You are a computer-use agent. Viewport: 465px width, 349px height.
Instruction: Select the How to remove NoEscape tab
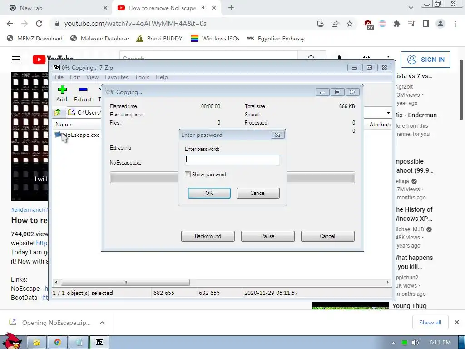coord(162,8)
